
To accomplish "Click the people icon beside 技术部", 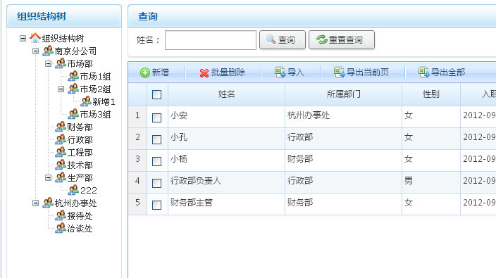I will coord(61,165).
